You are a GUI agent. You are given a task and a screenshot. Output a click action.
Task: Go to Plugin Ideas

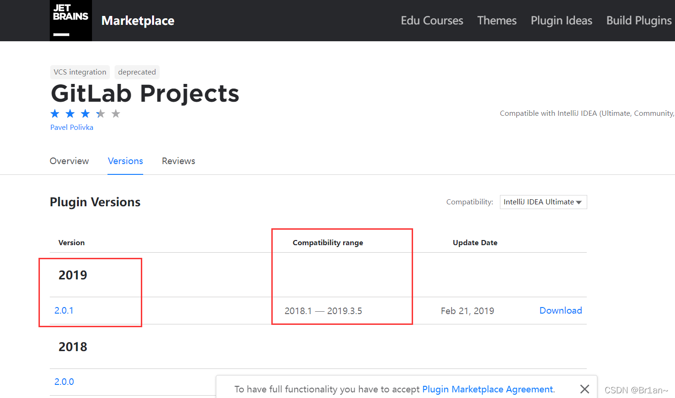(561, 21)
